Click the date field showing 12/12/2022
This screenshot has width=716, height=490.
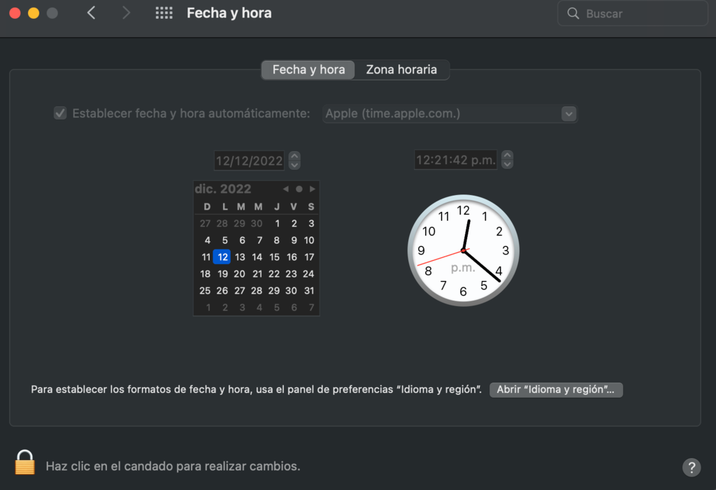pyautogui.click(x=249, y=159)
